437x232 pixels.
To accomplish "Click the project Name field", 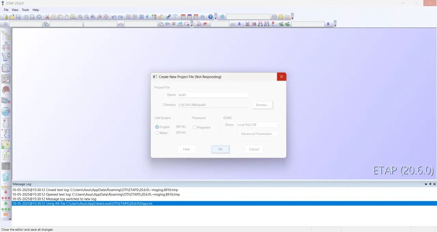I will (213, 95).
